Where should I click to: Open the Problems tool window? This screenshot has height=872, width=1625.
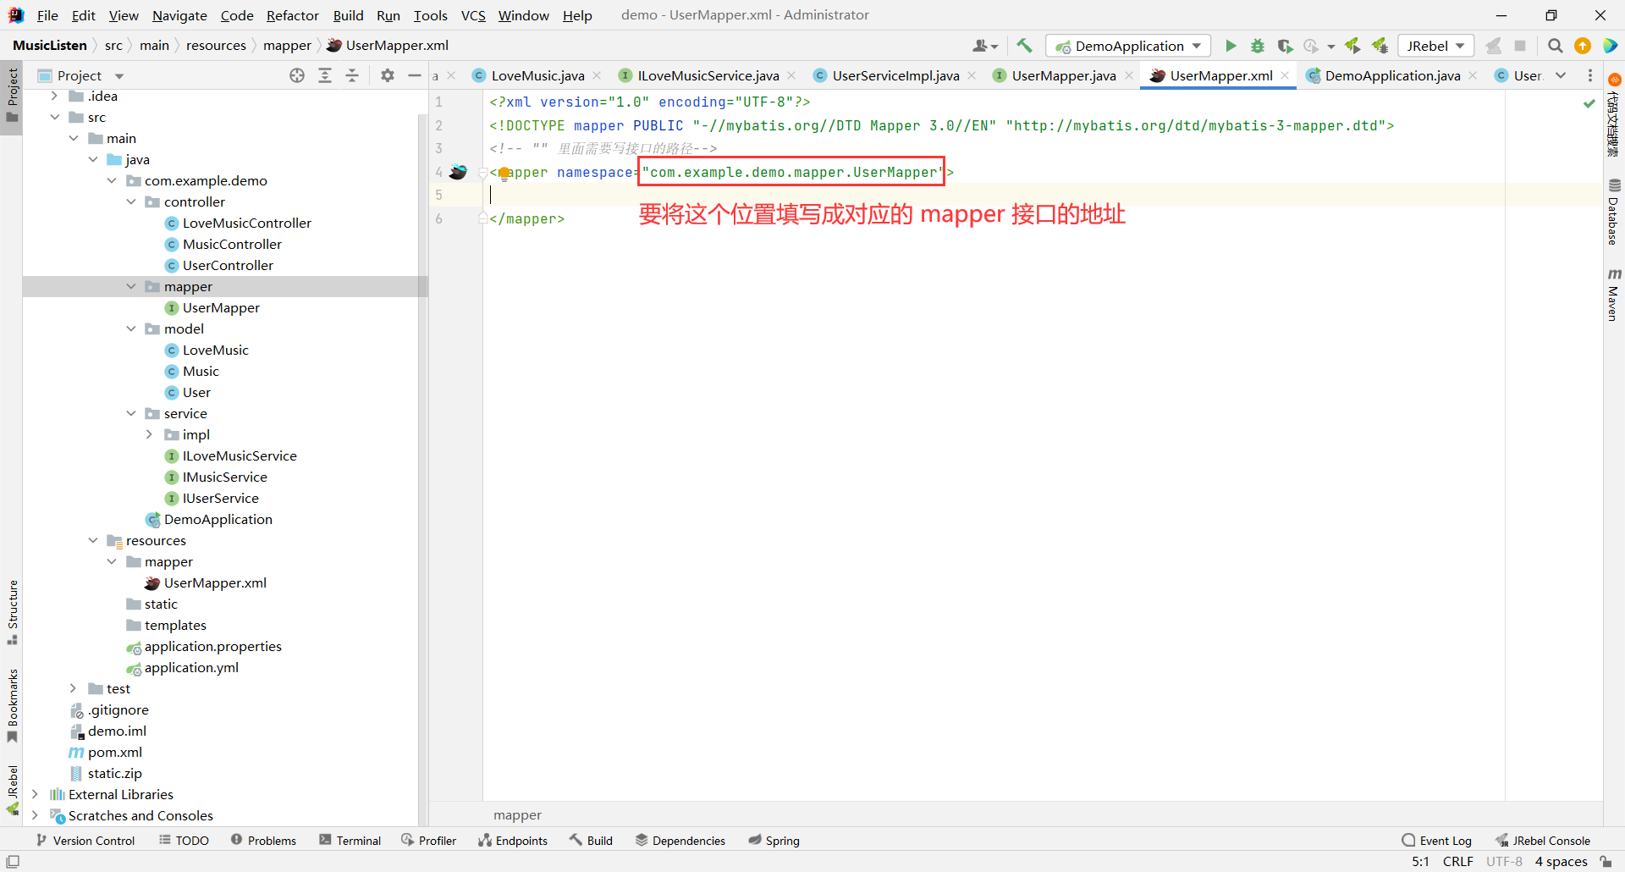click(x=263, y=841)
